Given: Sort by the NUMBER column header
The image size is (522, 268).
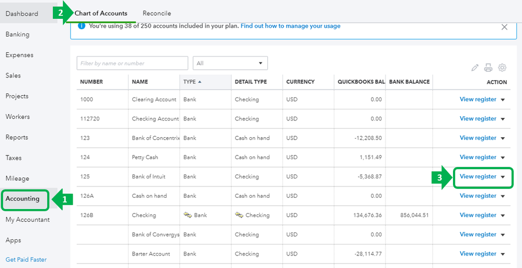Looking at the screenshot, I should pyautogui.click(x=92, y=82).
